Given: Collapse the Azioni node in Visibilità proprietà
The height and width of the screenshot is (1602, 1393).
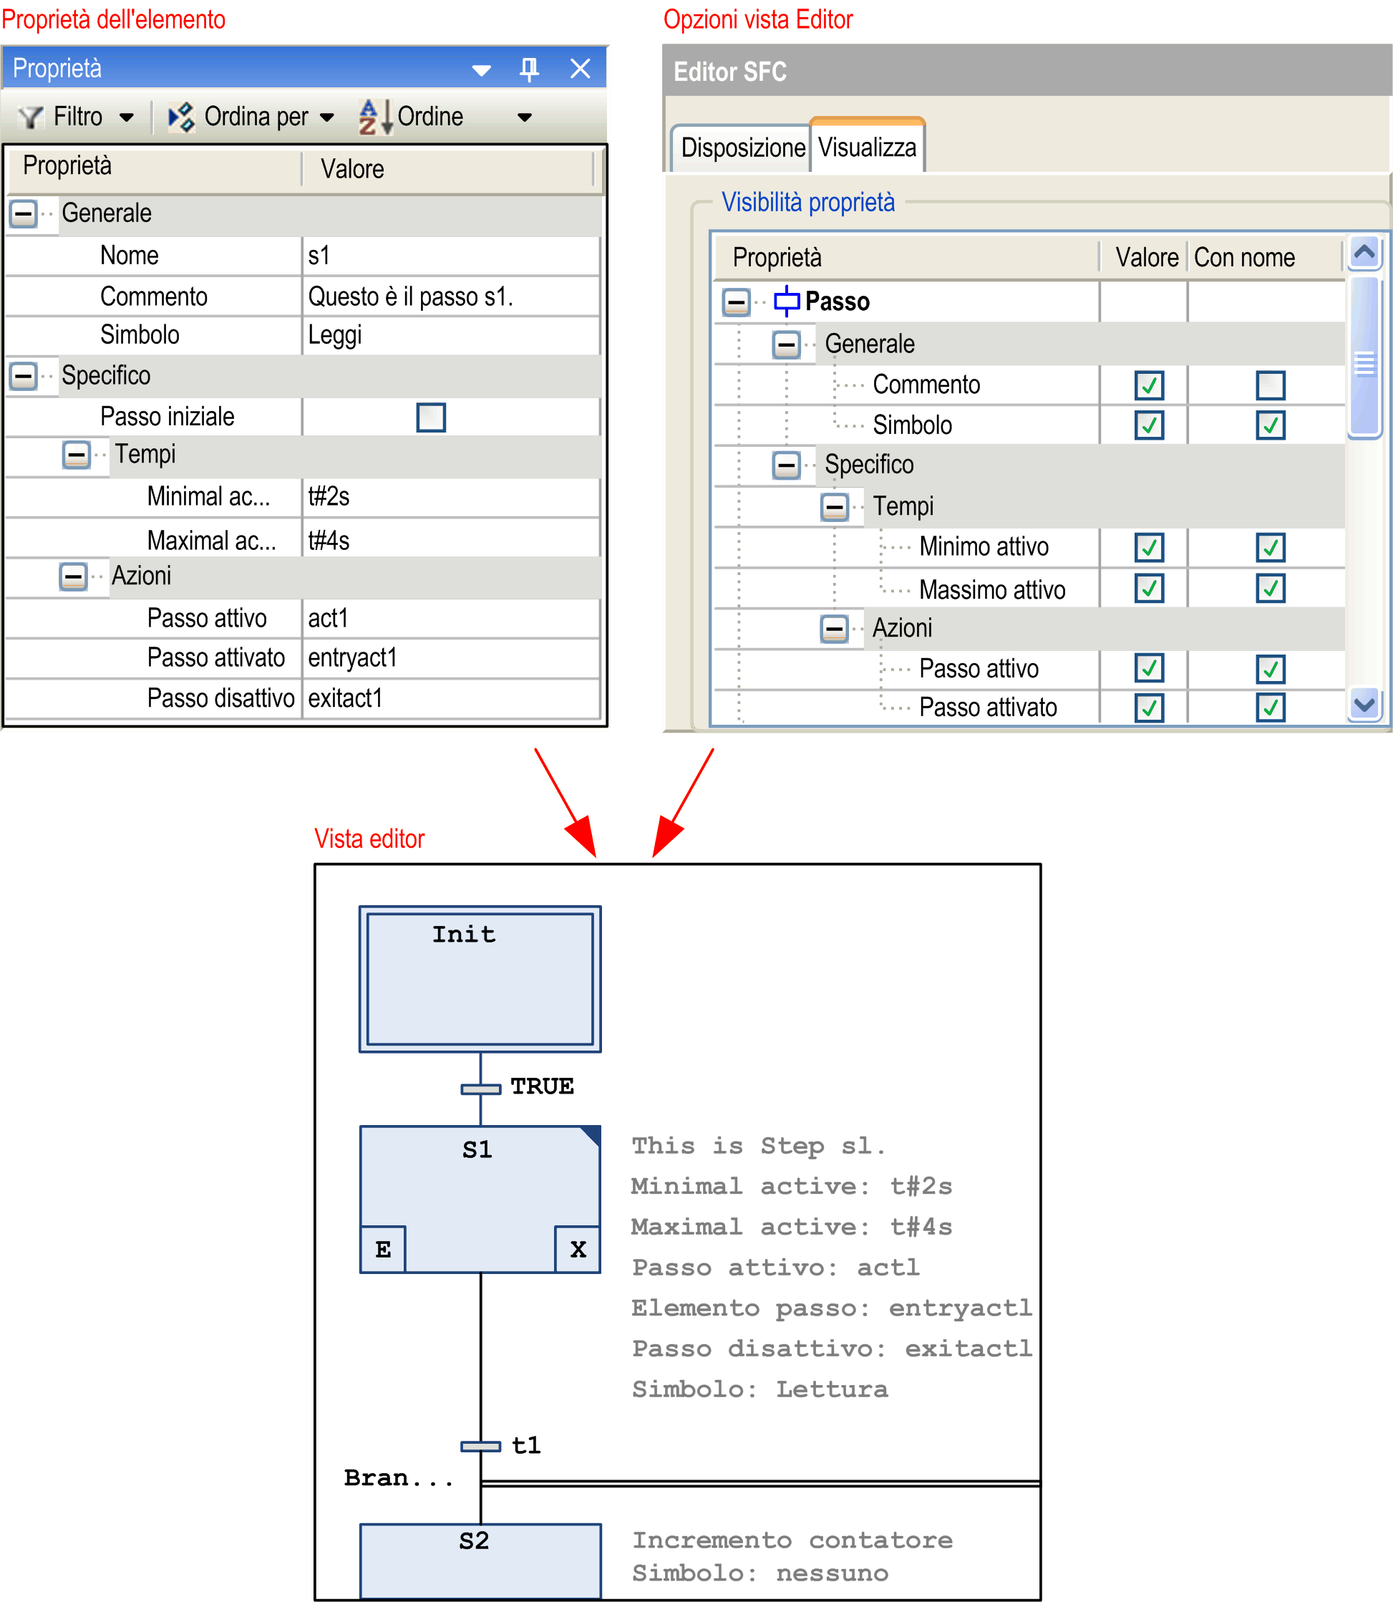Looking at the screenshot, I should [x=834, y=628].
